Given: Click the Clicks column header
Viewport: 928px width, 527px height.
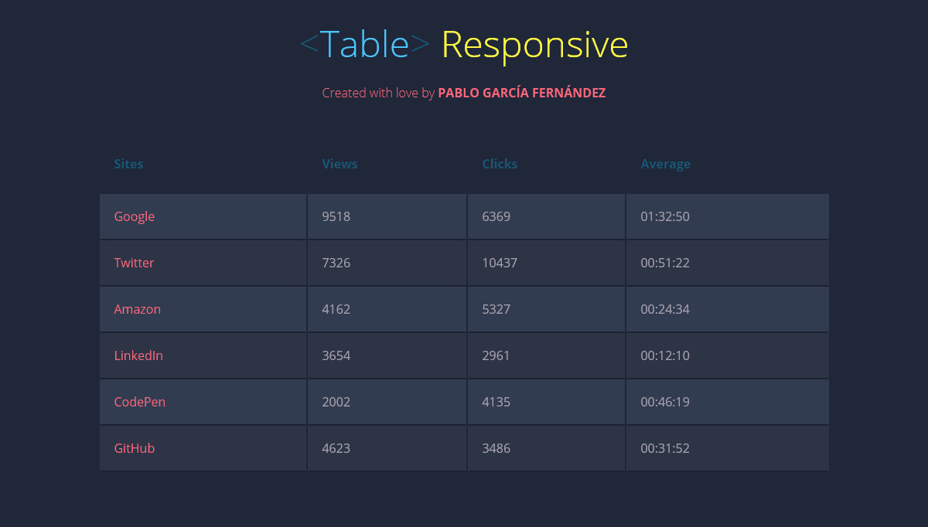Looking at the screenshot, I should tap(500, 164).
